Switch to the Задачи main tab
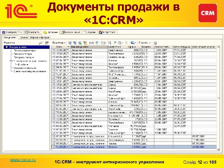The width and height of the screenshot is (224, 168). 90,32
